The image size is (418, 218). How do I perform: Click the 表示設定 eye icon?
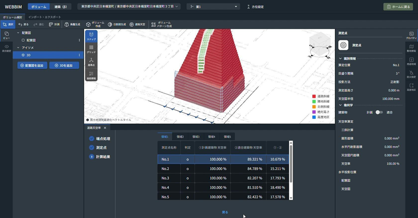[x=6, y=48]
